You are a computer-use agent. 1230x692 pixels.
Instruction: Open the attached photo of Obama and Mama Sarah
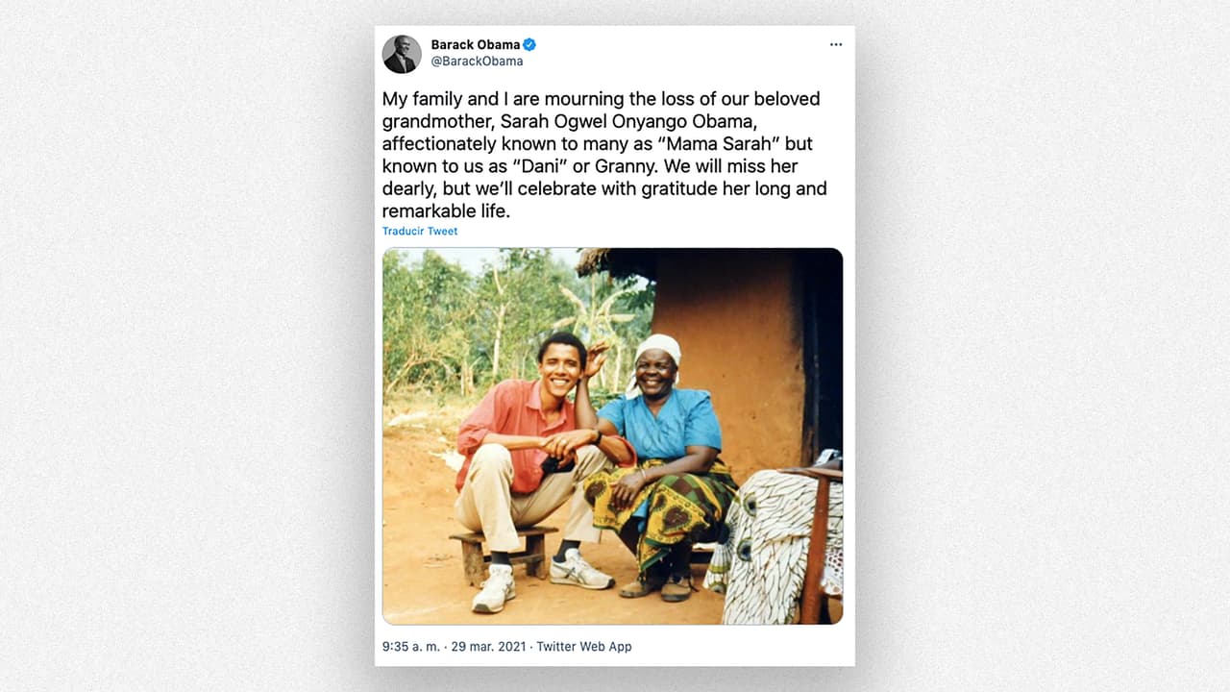[x=612, y=434]
